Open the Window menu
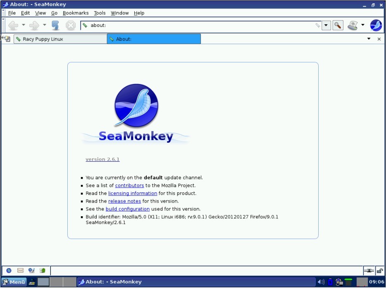 coord(119,13)
